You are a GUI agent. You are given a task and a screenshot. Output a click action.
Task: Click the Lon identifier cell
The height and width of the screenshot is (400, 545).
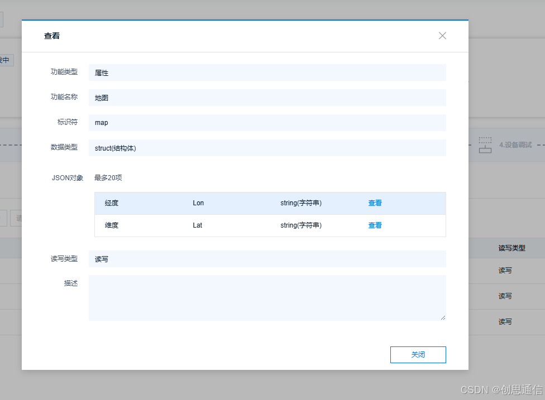(x=198, y=203)
